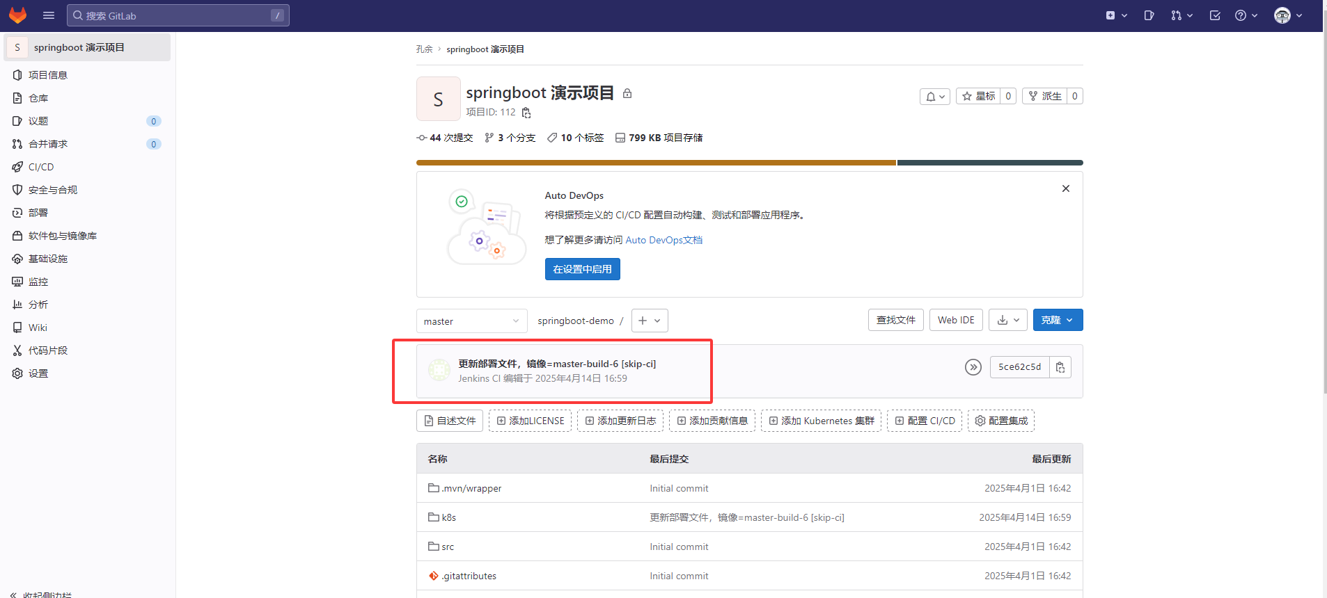The image size is (1327, 598).
Task: Expand the download source code dropdown
Action: coord(1007,320)
